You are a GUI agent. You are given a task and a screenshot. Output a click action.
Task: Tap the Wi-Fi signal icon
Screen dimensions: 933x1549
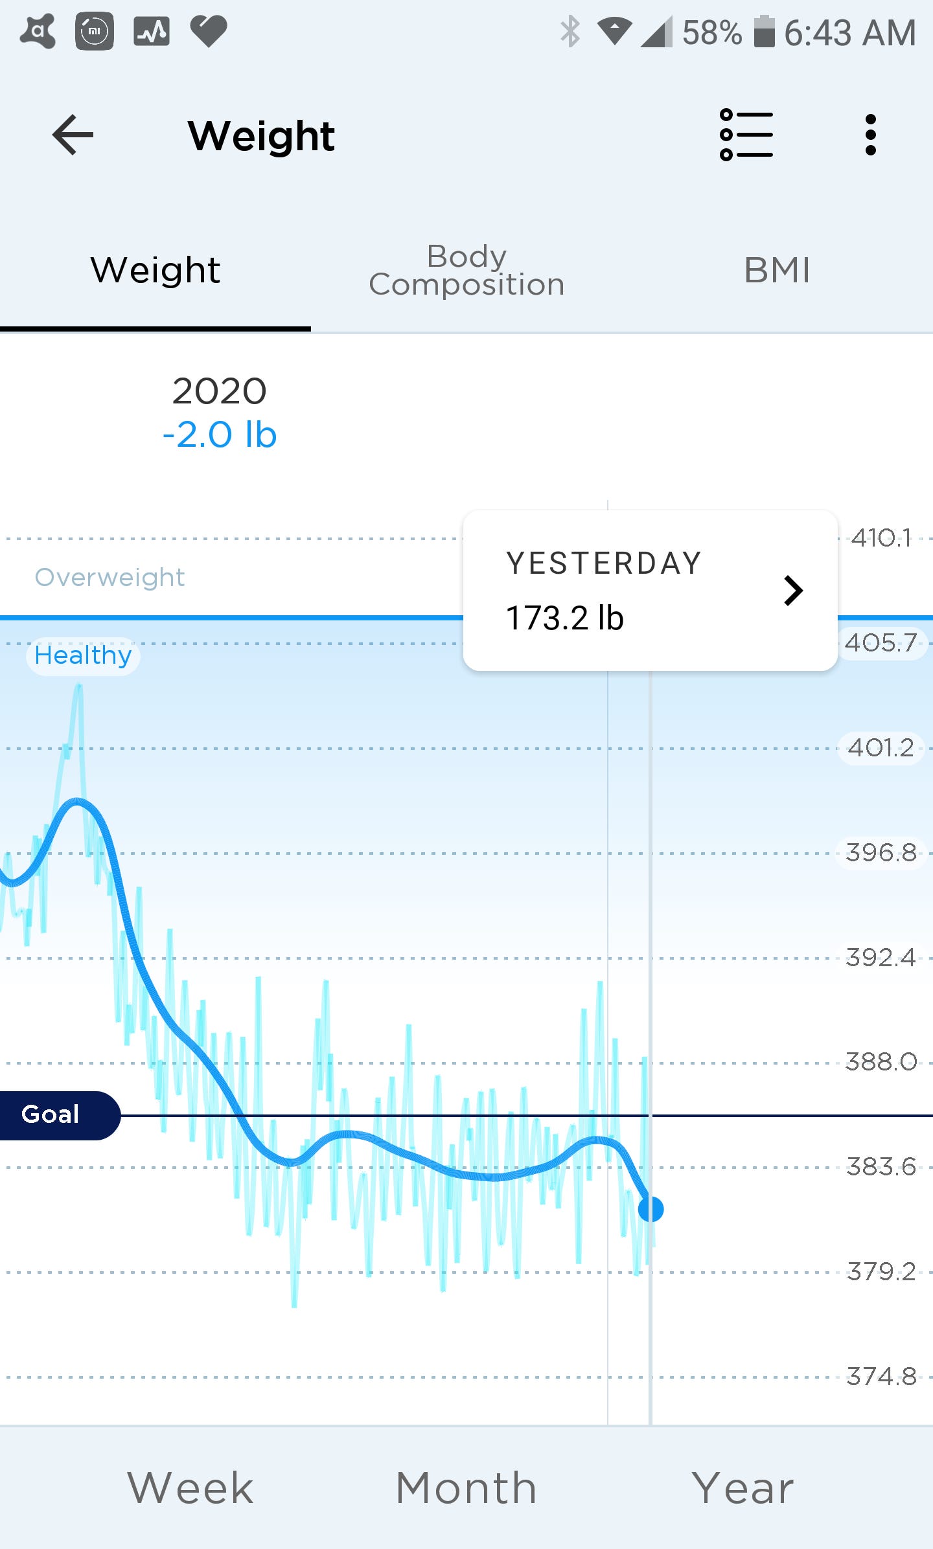coord(614,31)
